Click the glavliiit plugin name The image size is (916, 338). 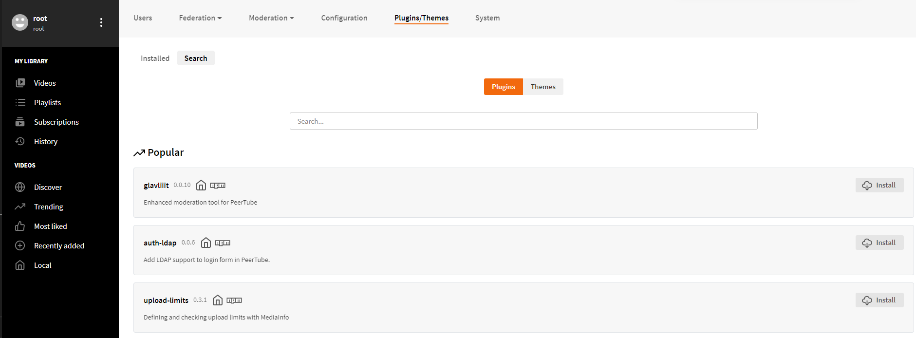pos(156,185)
